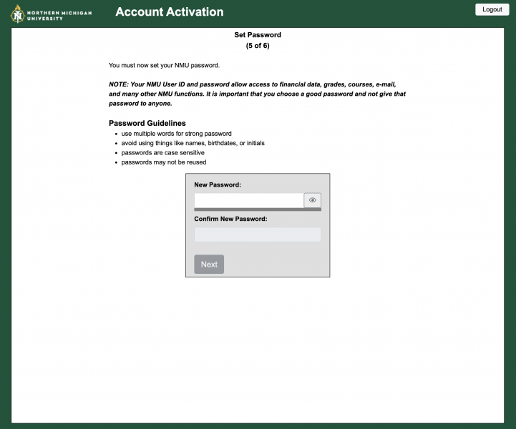Focus the Confirm New Password field

[x=258, y=235]
